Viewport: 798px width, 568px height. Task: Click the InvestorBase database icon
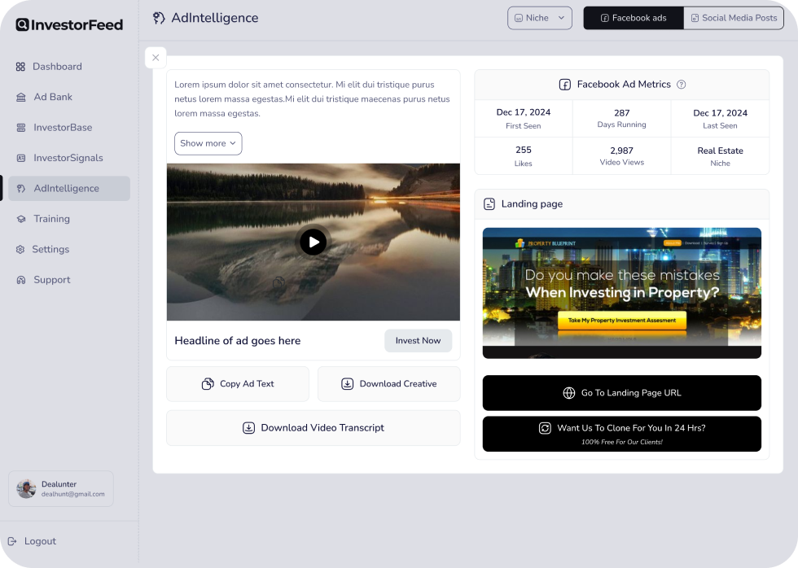coord(20,128)
